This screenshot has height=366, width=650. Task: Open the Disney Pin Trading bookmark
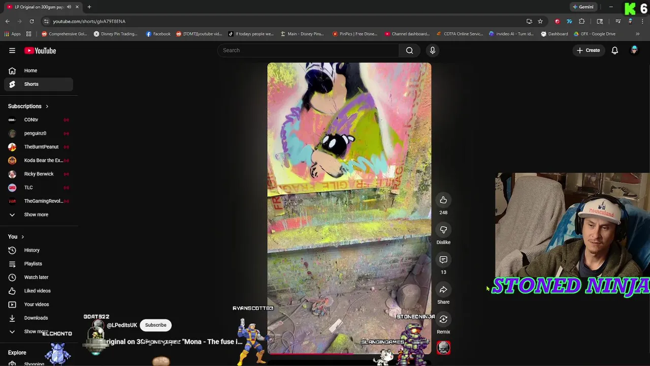tap(115, 34)
